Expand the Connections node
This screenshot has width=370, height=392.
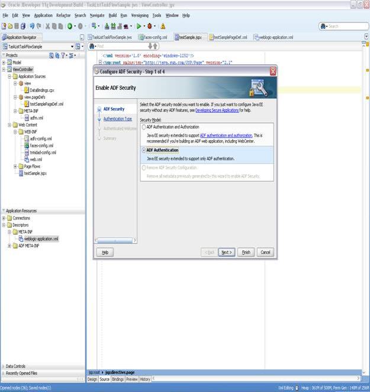tap(4, 218)
